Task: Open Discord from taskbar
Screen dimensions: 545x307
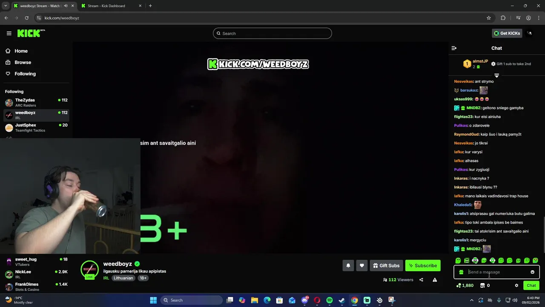Action: (304, 300)
